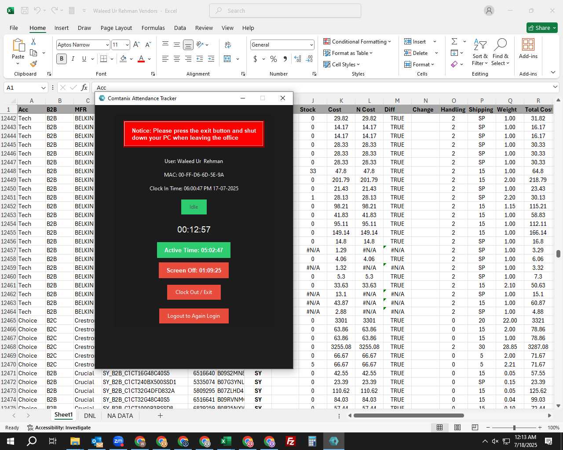563x450 pixels.
Task: Click Logout to Again Login button
Action: point(194,316)
